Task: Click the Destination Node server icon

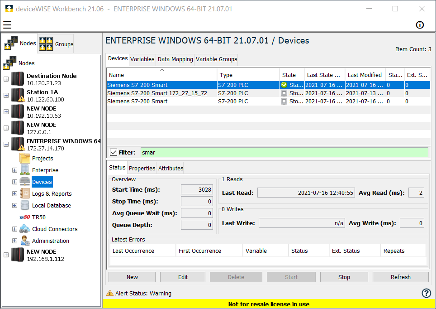Action: click(18, 79)
